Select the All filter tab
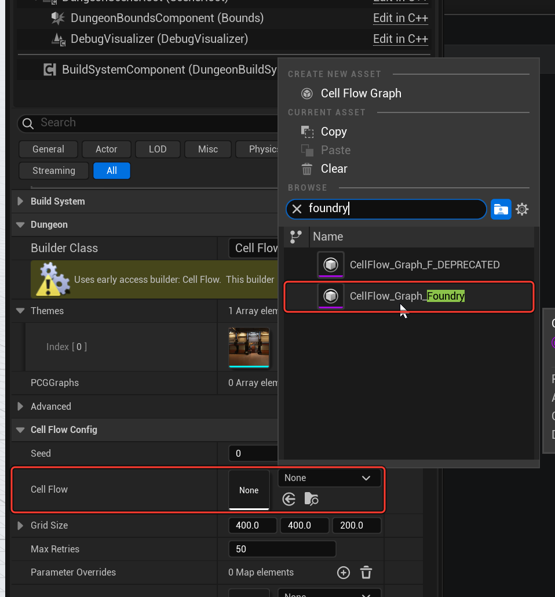The image size is (555, 597). pyautogui.click(x=112, y=170)
